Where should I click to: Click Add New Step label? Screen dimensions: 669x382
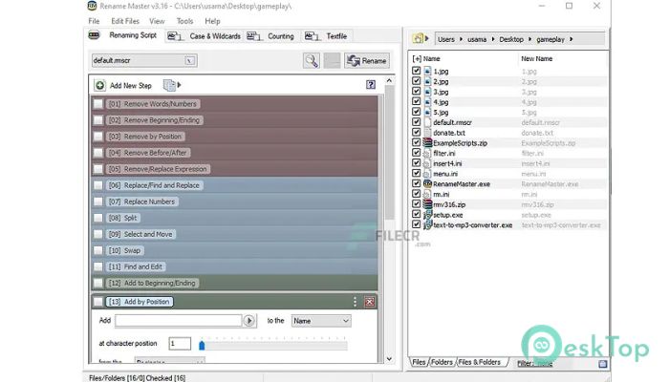[131, 86]
